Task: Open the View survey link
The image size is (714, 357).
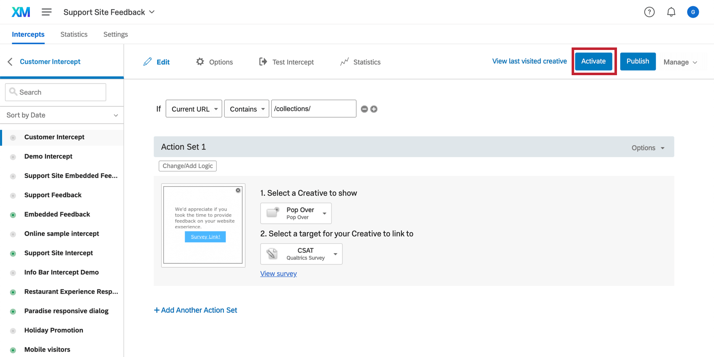Action: click(x=278, y=273)
